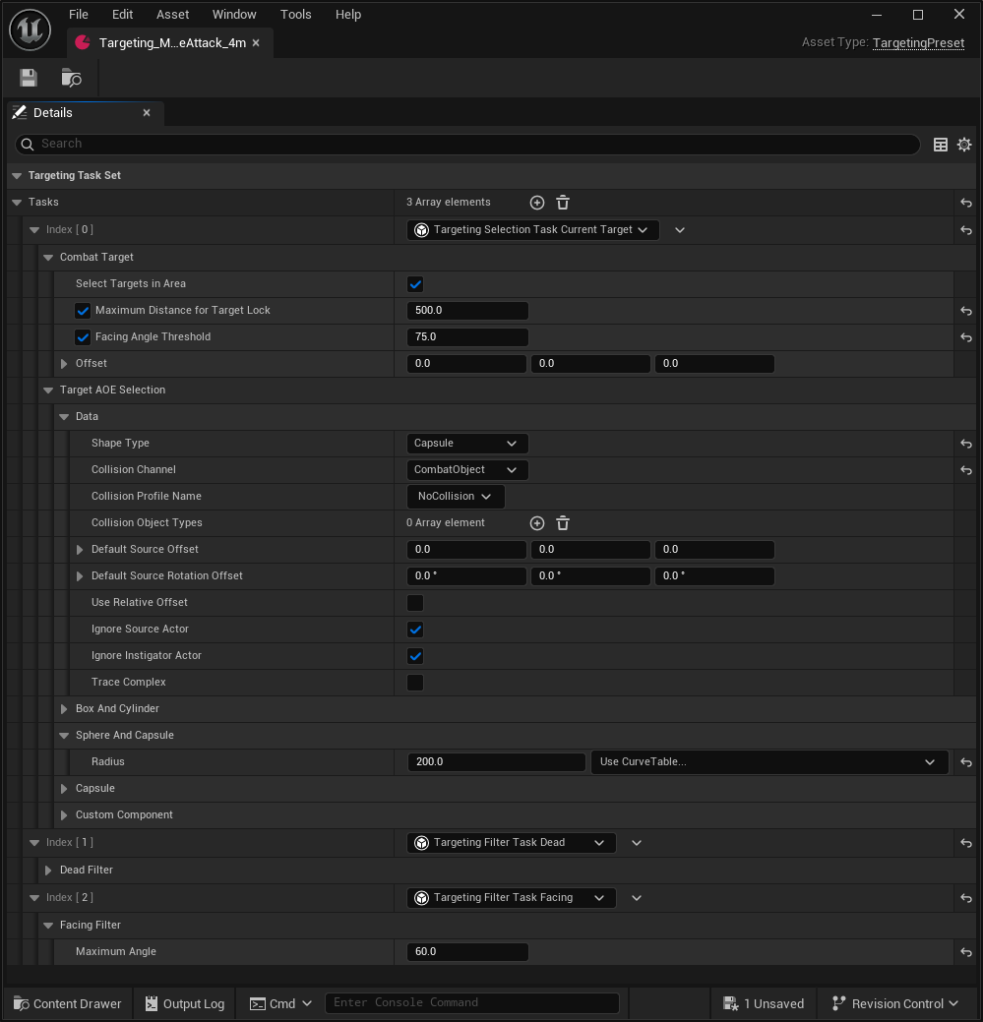The image size is (983, 1022).
Task: Expand the Offset vector property
Action: pos(64,364)
